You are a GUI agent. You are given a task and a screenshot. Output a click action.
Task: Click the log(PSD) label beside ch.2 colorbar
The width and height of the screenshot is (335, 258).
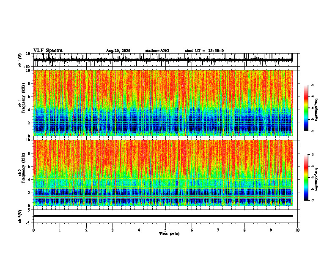point(317,179)
